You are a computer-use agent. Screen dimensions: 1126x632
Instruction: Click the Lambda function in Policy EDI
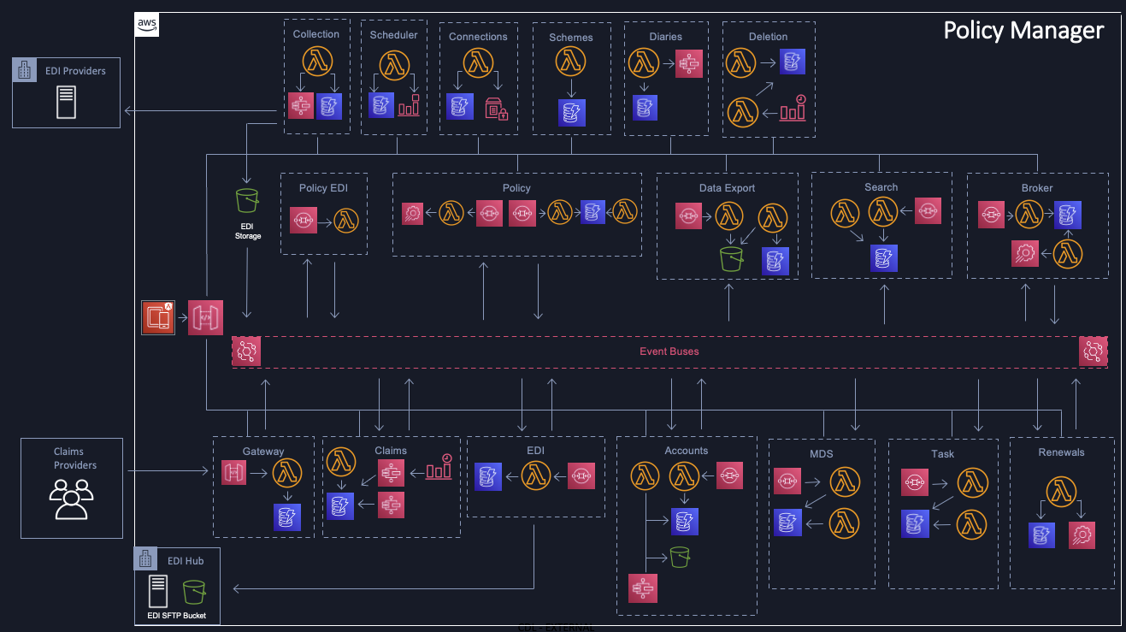346,220
